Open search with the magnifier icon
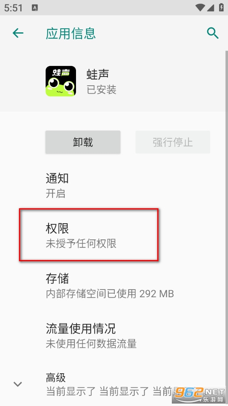228x406 pixels. pos(213,33)
